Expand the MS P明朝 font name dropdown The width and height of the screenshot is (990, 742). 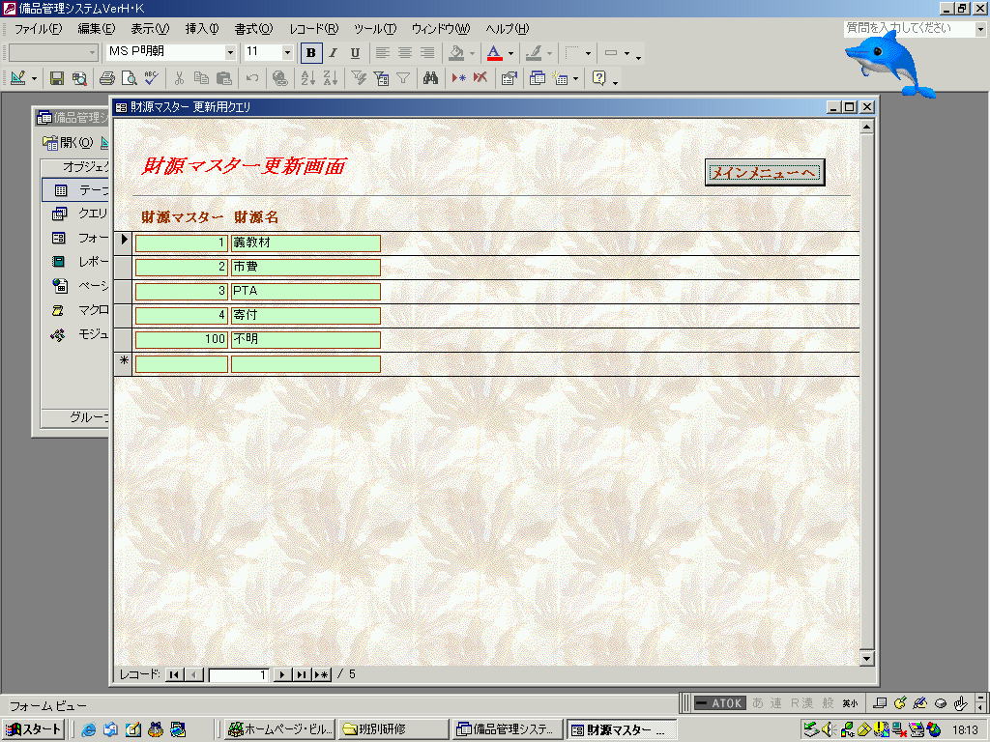230,52
